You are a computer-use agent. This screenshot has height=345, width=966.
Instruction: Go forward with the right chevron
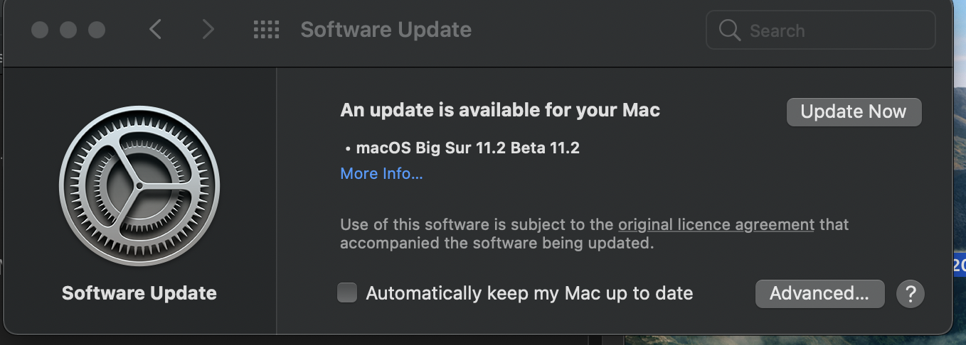pyautogui.click(x=208, y=30)
